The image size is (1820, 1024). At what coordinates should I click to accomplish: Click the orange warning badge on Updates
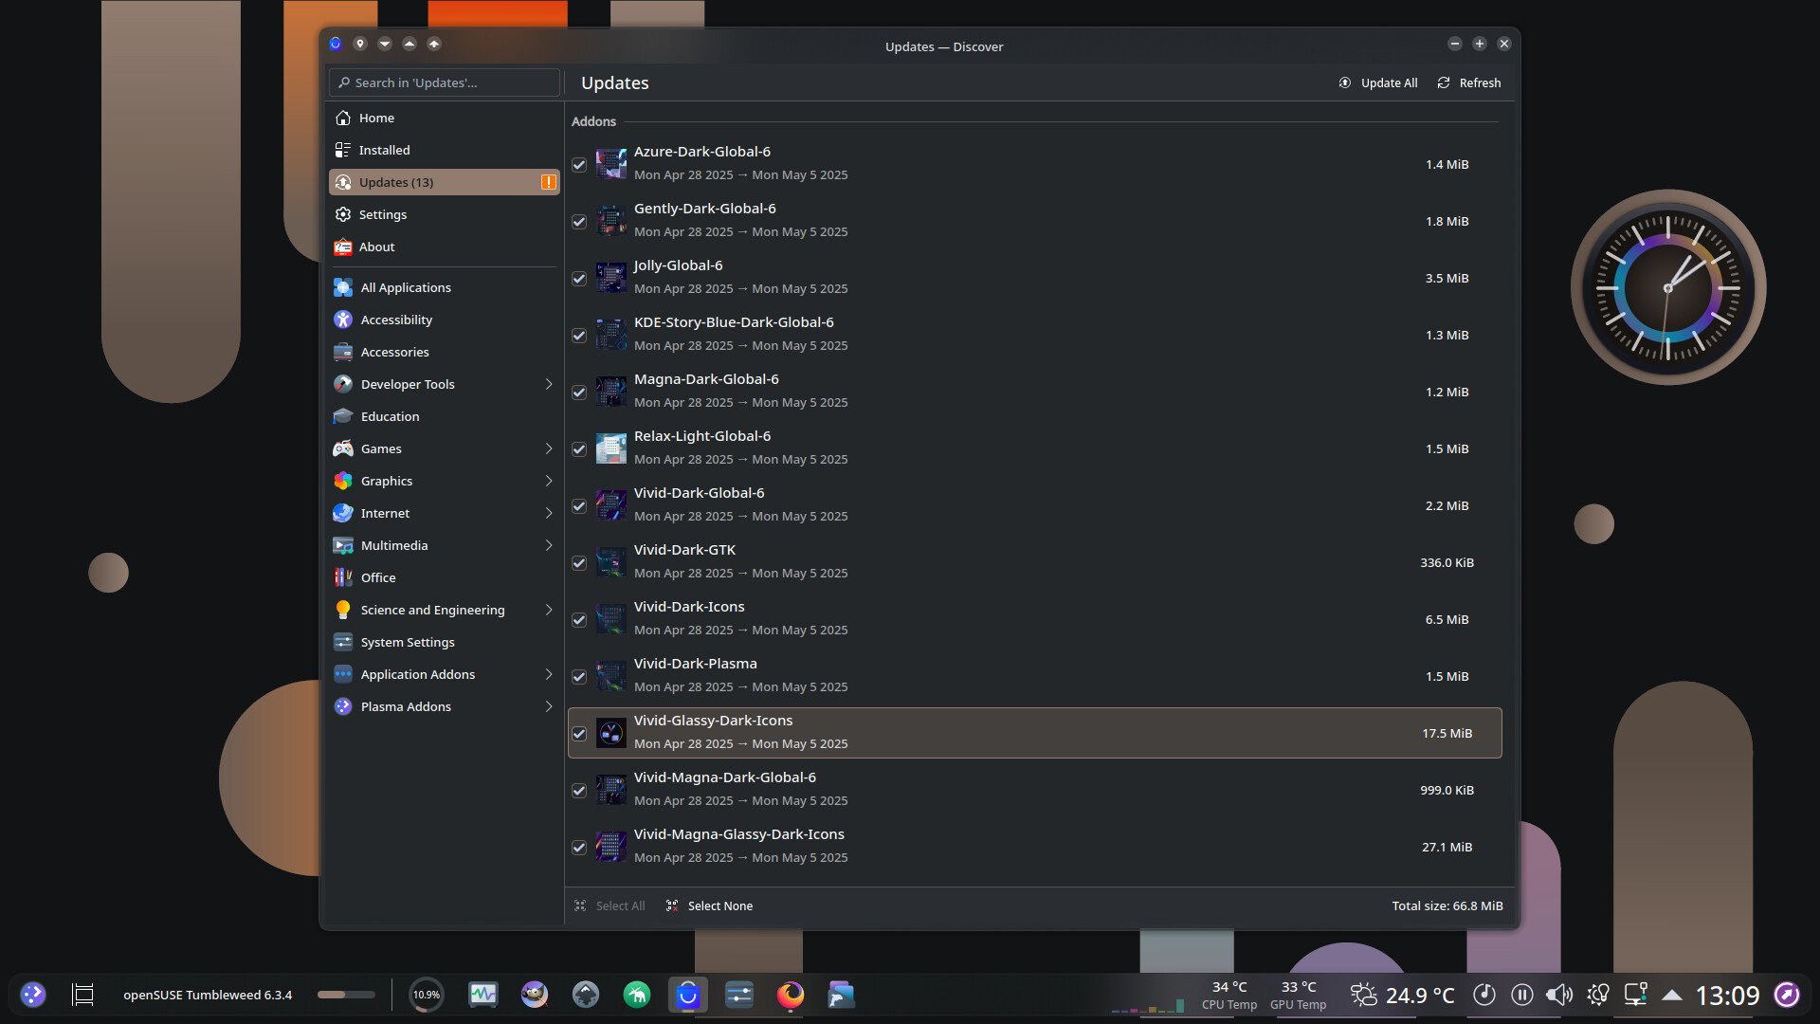click(x=548, y=182)
